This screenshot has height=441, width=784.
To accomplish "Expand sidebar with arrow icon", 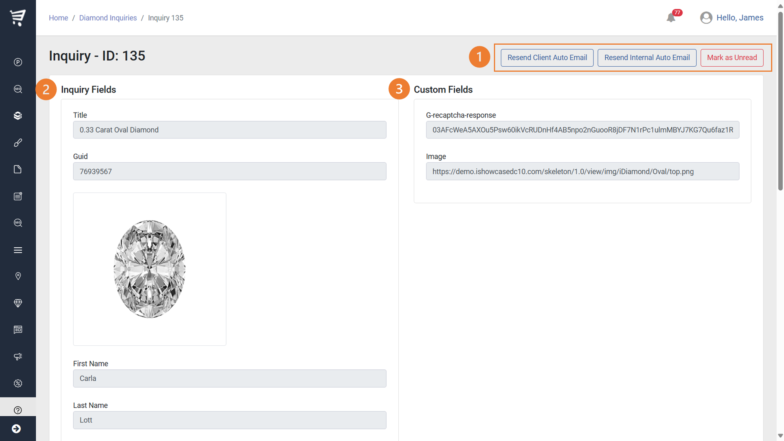I will [16, 428].
